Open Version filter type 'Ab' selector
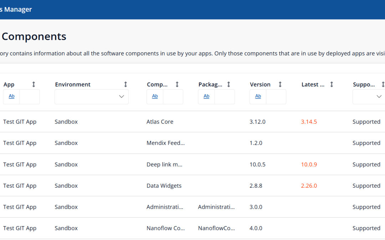Screen dimensions: 385x240 (258, 96)
